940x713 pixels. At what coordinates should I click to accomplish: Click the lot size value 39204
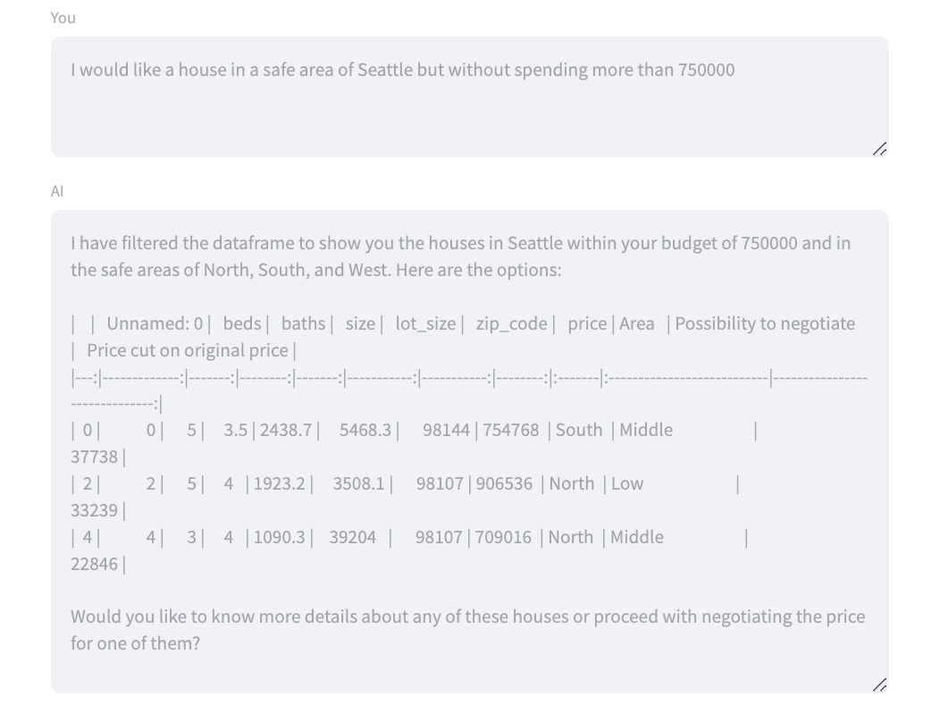point(353,537)
